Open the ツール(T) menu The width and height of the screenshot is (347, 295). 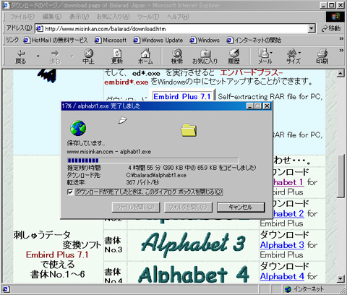tap(148, 17)
